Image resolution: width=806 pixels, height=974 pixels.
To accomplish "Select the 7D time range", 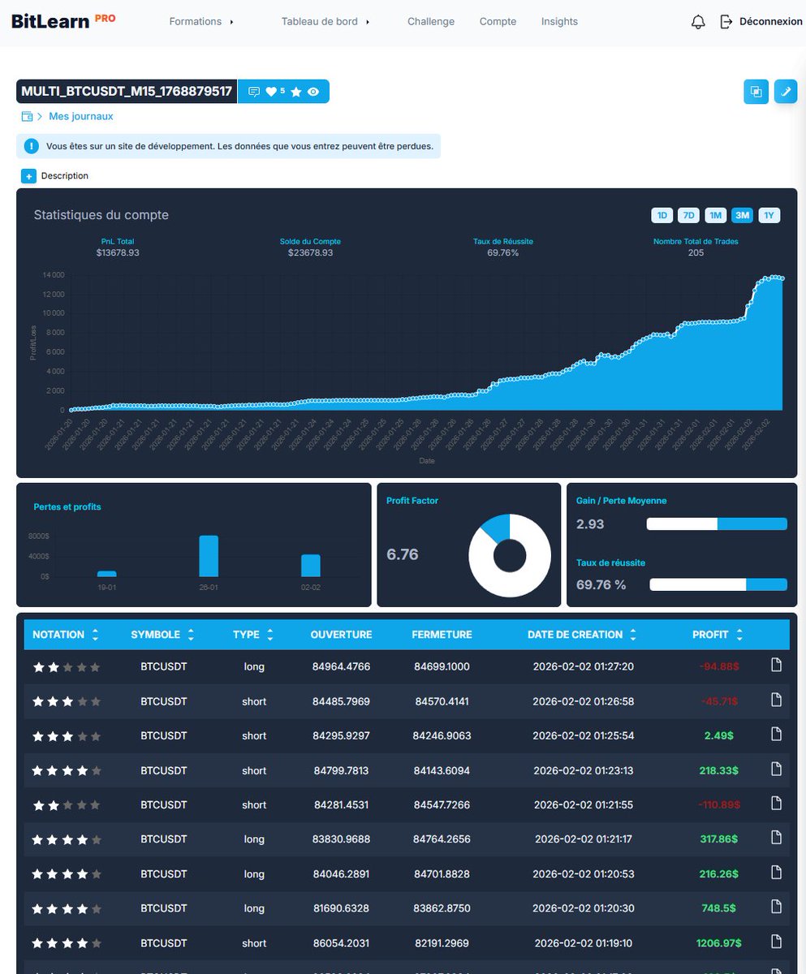I will tap(688, 215).
